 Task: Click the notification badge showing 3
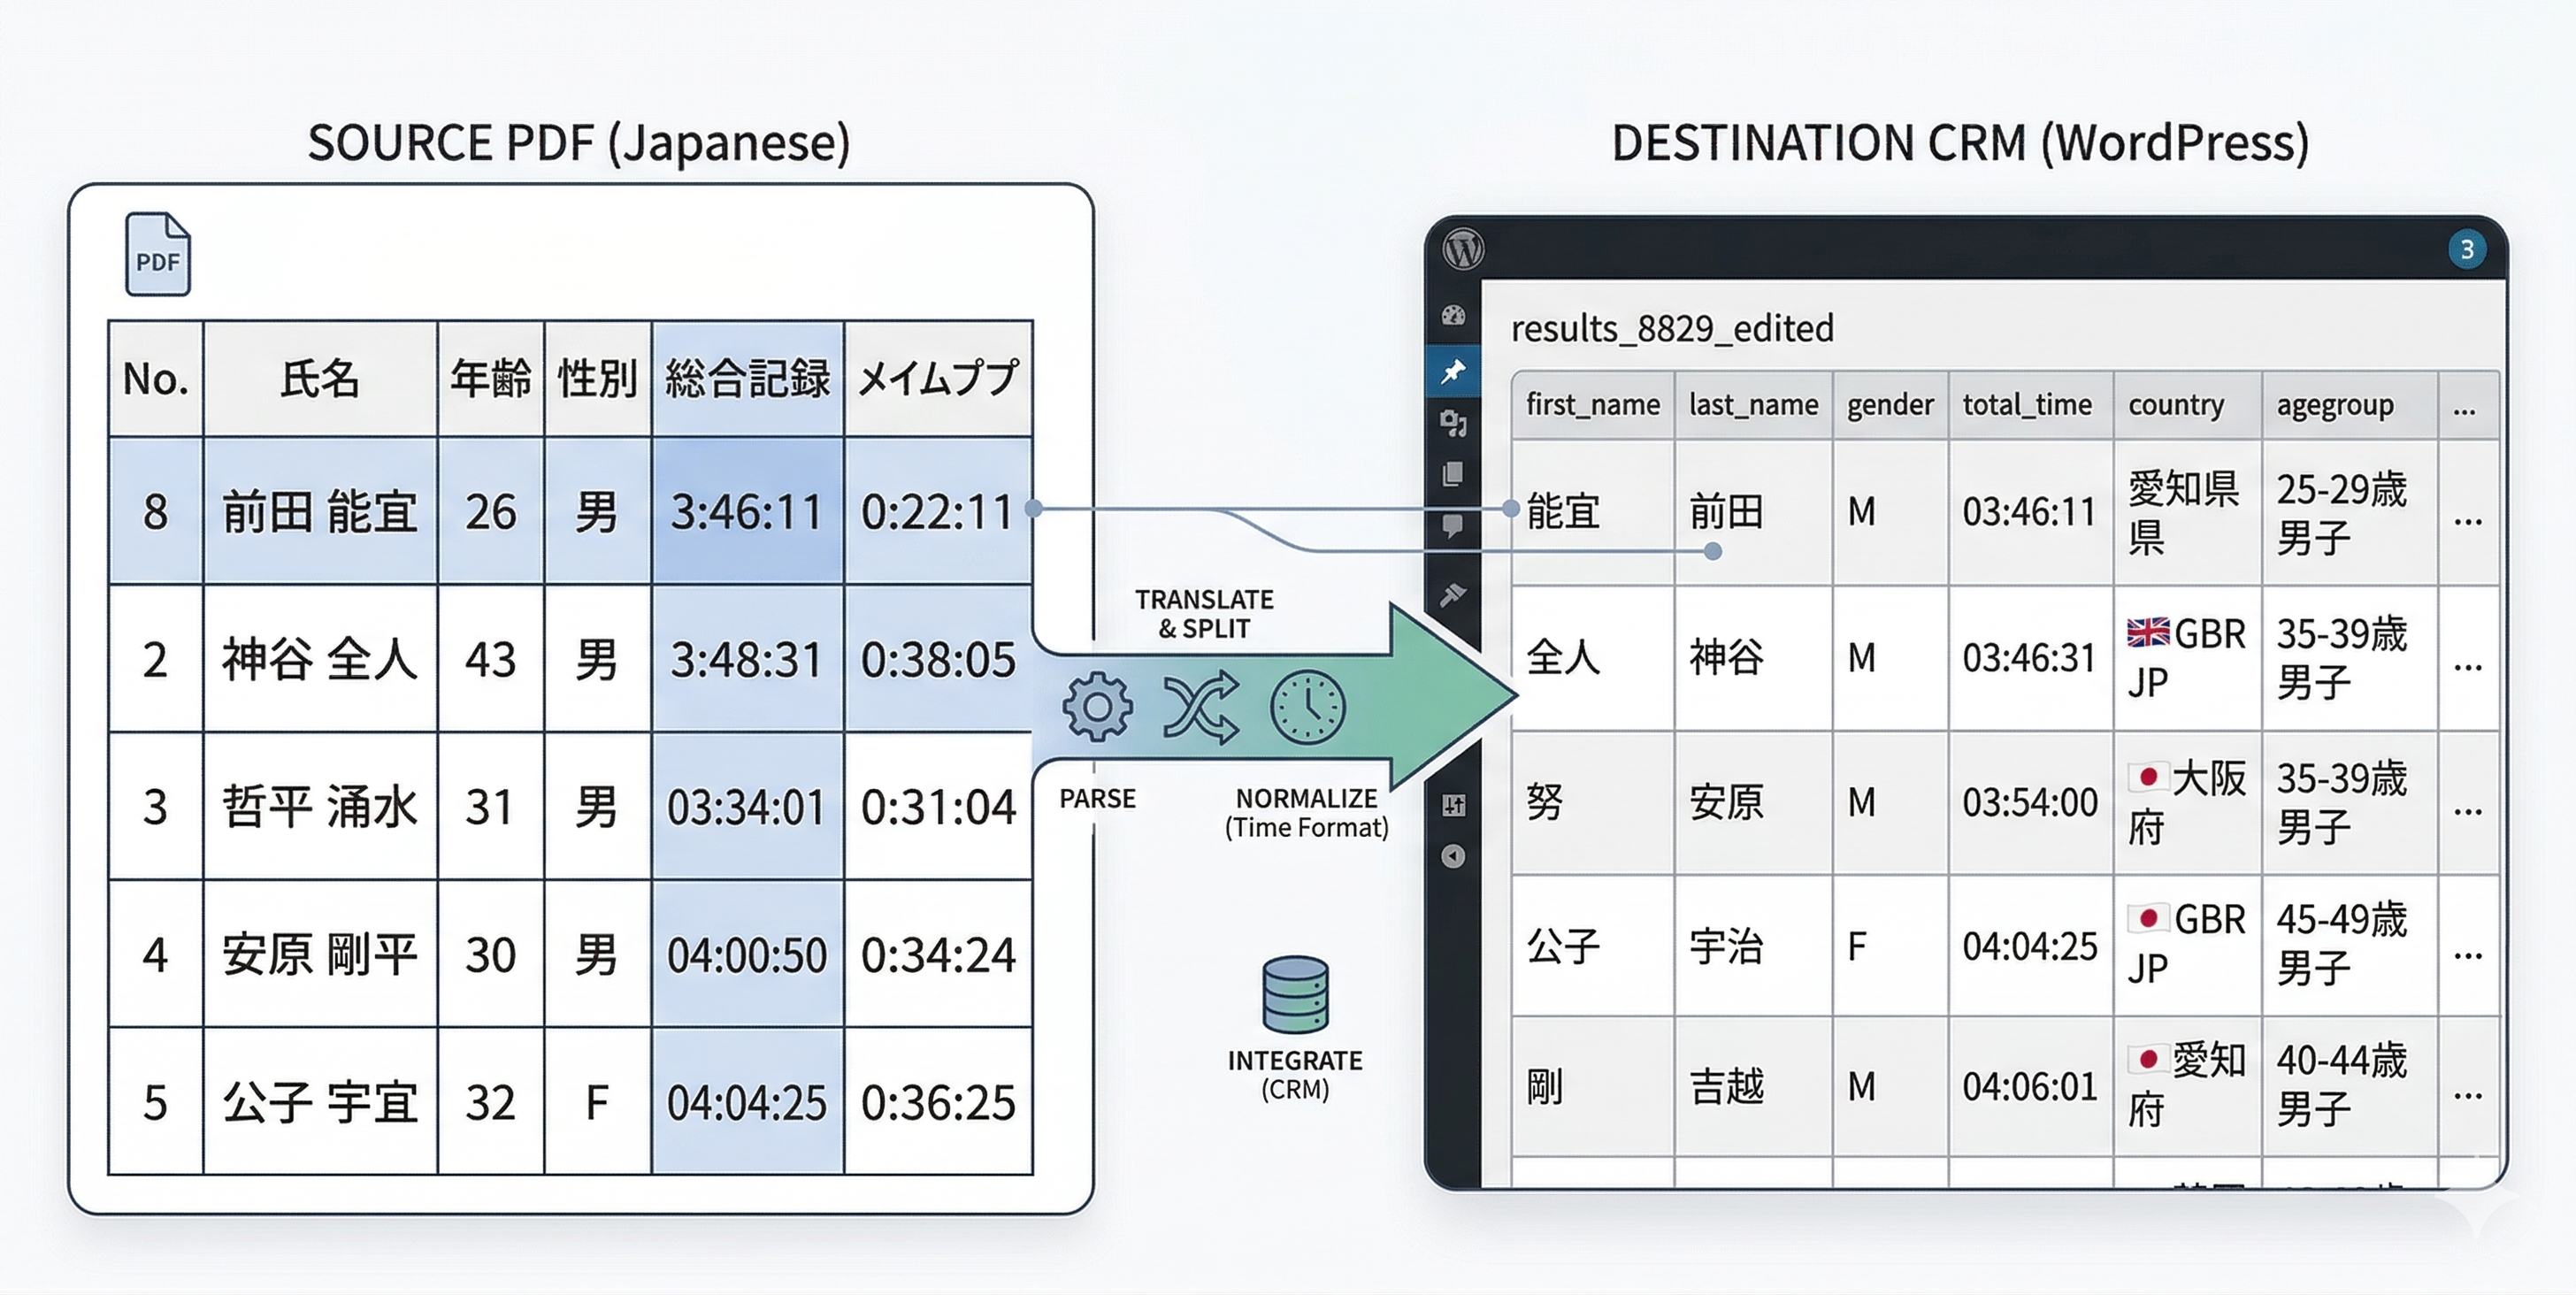(2467, 249)
